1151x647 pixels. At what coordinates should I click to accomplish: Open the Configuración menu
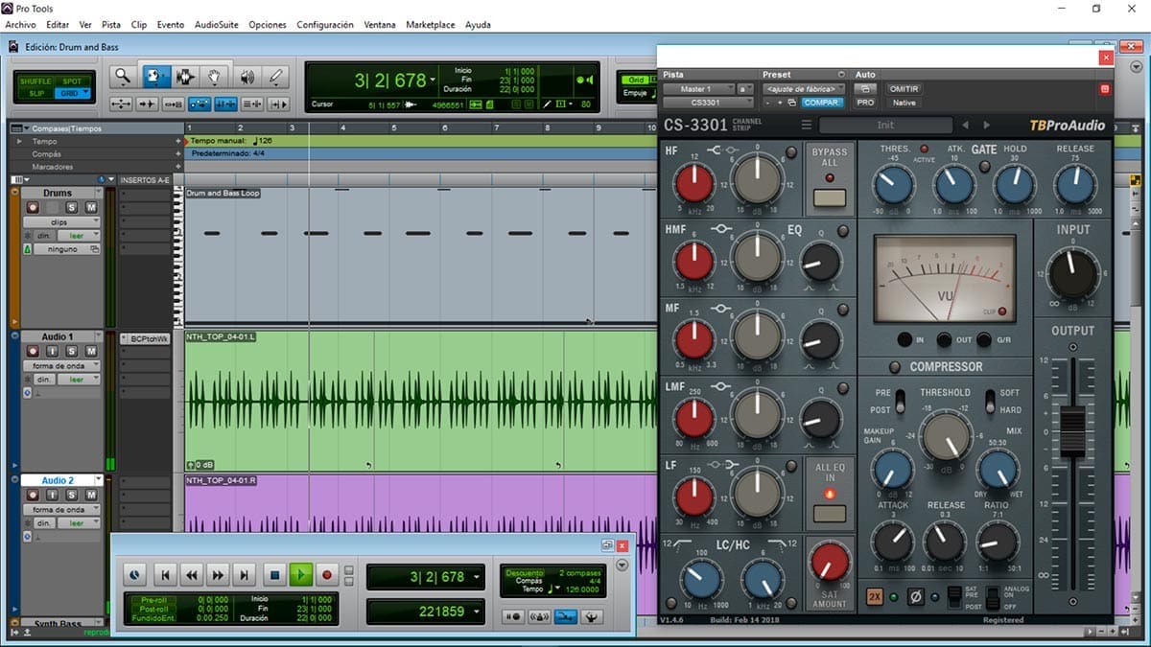pos(325,24)
